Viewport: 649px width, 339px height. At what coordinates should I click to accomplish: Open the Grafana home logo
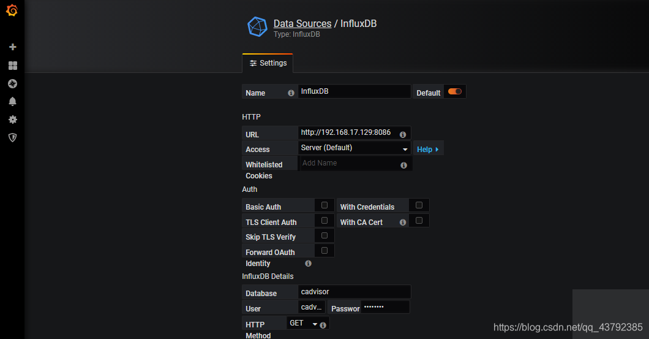(x=12, y=10)
